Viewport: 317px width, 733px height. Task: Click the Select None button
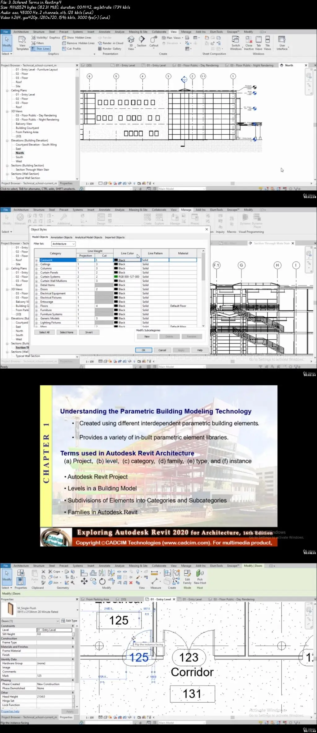67,332
